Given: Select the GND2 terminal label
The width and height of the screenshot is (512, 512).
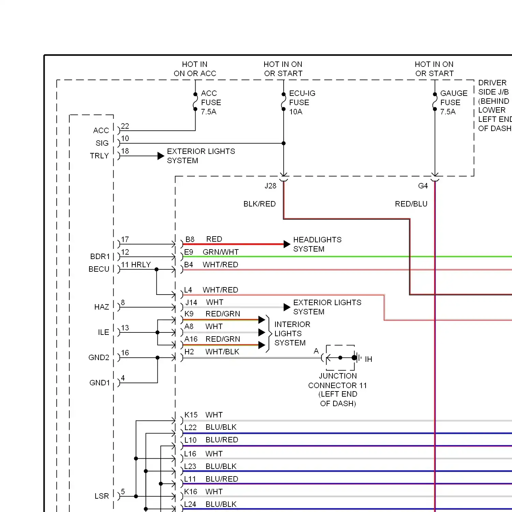Looking at the screenshot, I should pyautogui.click(x=99, y=357).
